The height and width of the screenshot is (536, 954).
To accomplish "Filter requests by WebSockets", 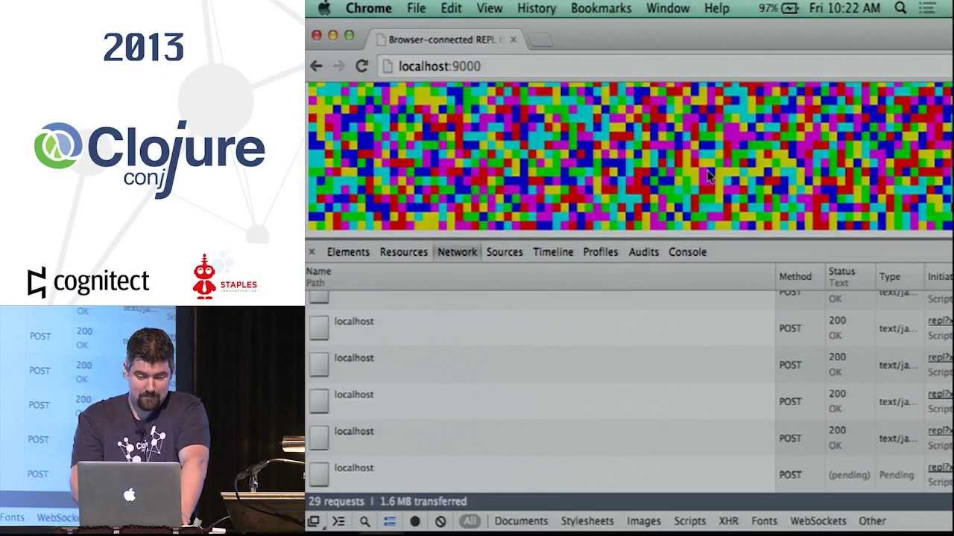I will coord(818,521).
